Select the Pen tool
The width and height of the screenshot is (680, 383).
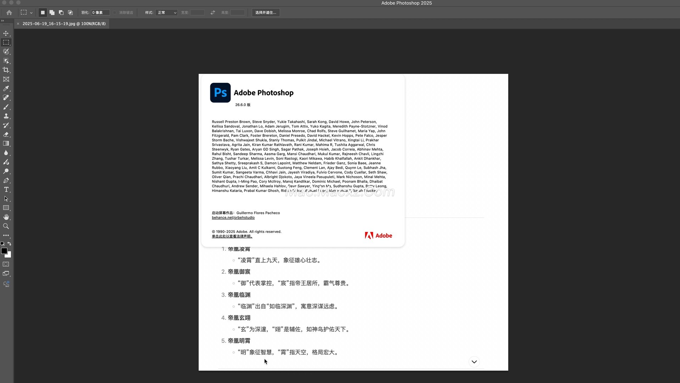click(6, 180)
